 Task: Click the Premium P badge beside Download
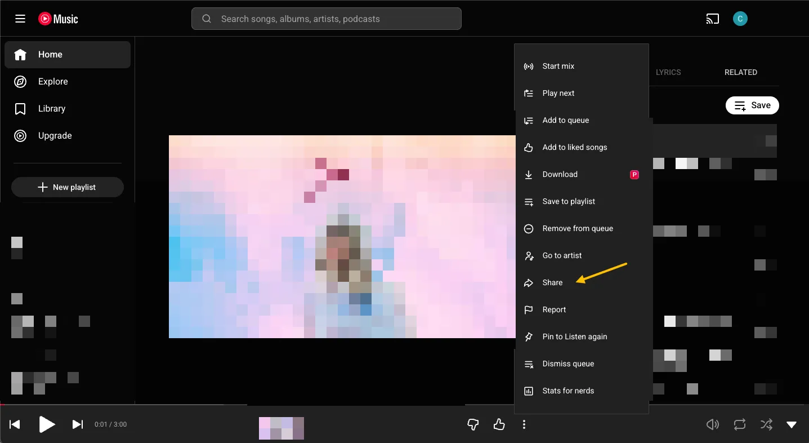(x=634, y=175)
